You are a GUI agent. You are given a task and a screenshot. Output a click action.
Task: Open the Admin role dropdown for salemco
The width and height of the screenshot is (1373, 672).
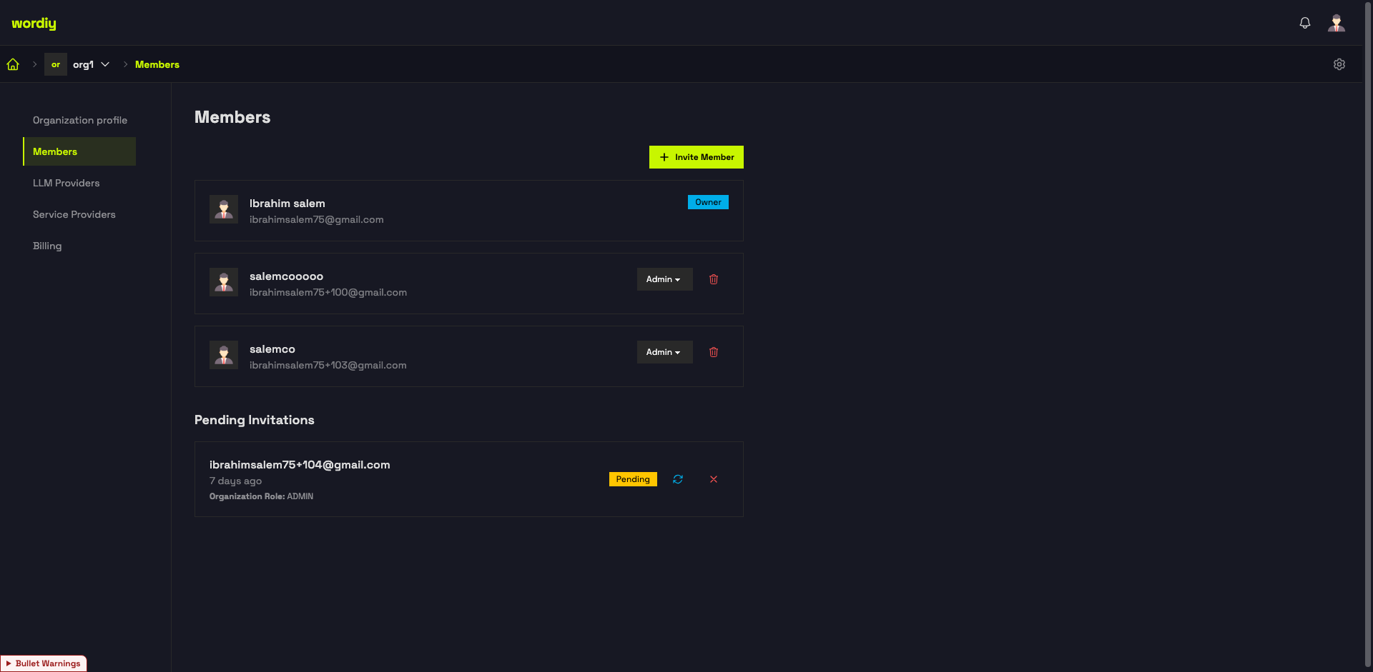(x=664, y=352)
